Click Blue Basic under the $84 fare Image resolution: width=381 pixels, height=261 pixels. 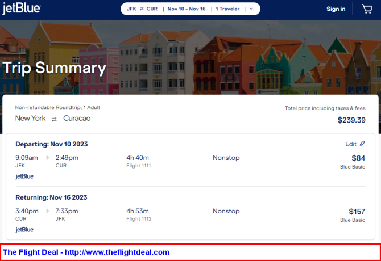[x=353, y=167]
